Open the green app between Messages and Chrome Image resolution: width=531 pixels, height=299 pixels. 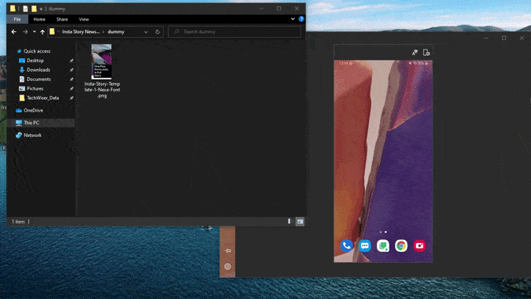[x=383, y=245]
